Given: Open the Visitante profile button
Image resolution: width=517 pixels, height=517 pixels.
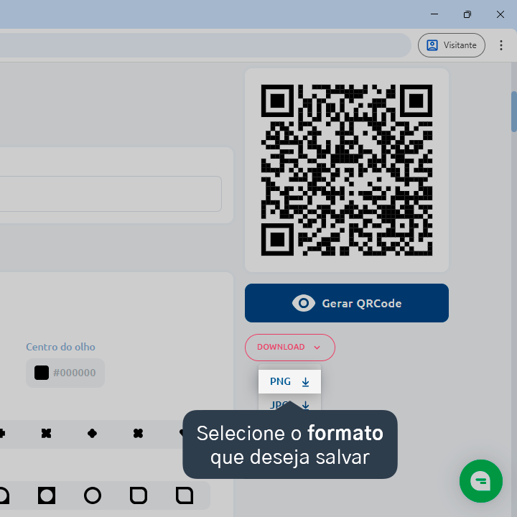Looking at the screenshot, I should tap(452, 45).
